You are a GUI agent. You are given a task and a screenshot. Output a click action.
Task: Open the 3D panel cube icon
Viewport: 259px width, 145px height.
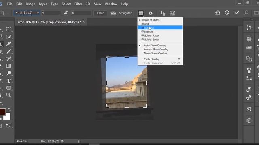tap(249, 121)
